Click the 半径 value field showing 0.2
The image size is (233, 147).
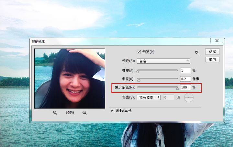click(185, 79)
